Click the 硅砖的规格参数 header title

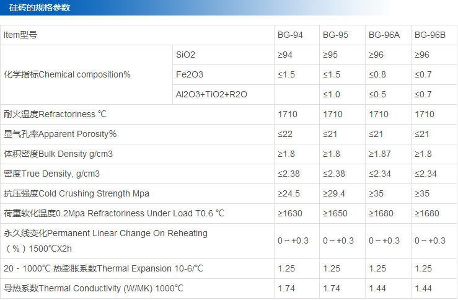[40, 7]
